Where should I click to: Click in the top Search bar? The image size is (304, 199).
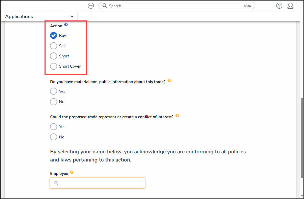click(173, 6)
